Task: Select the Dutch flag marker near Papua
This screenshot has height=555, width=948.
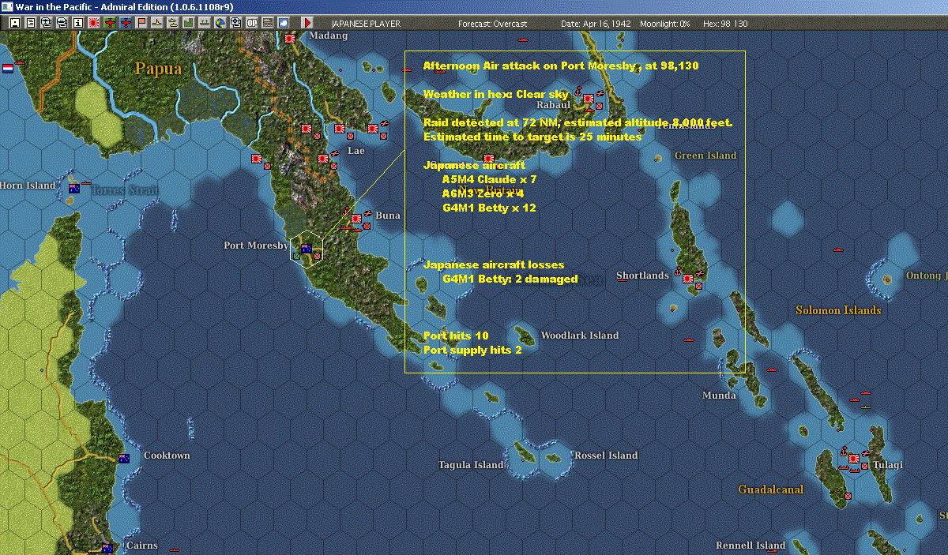Action: click(9, 68)
